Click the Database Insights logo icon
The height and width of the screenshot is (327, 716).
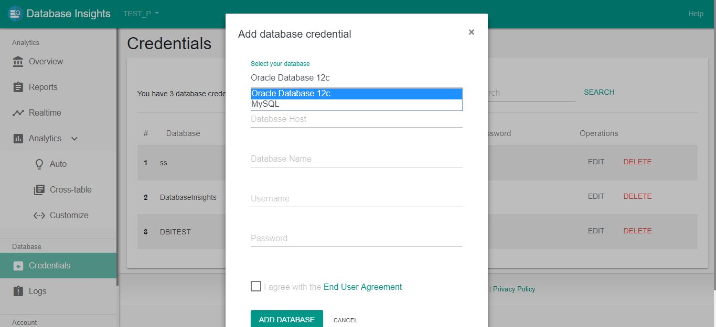tap(15, 14)
